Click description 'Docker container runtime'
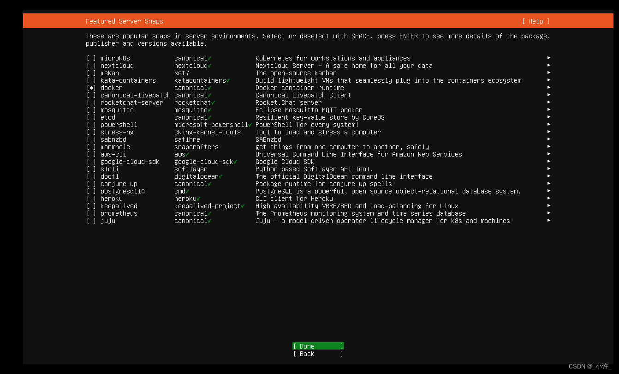The image size is (619, 374). (x=300, y=88)
